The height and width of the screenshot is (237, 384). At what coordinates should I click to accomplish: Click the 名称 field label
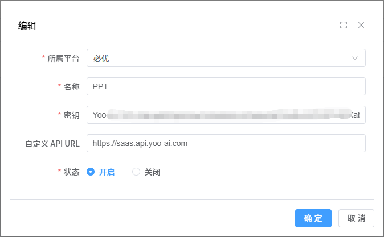[71, 86]
